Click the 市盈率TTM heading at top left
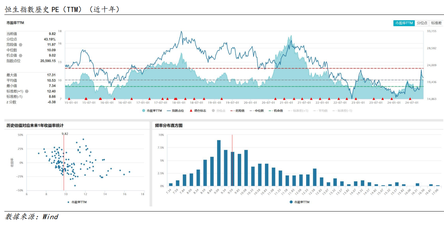The height and width of the screenshot is (225, 444). pyautogui.click(x=16, y=23)
